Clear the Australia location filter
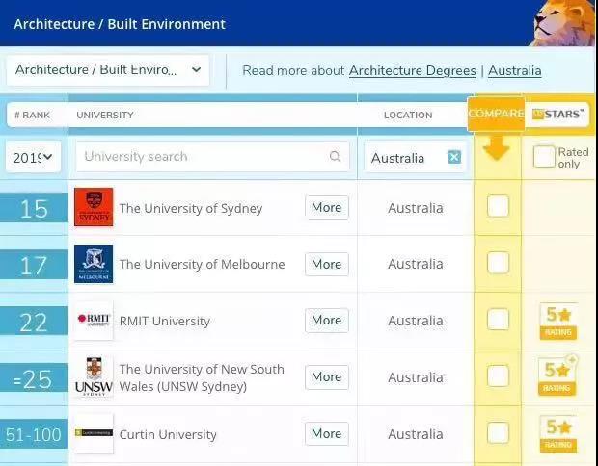 tap(454, 157)
